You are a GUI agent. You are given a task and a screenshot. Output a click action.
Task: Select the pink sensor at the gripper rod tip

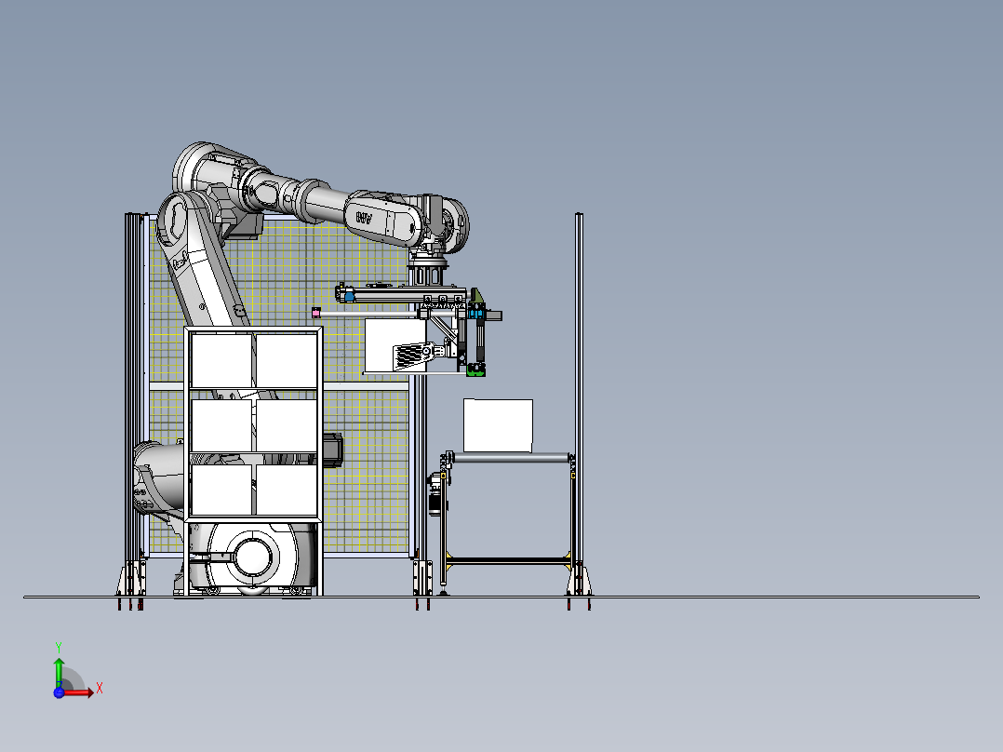pos(316,313)
